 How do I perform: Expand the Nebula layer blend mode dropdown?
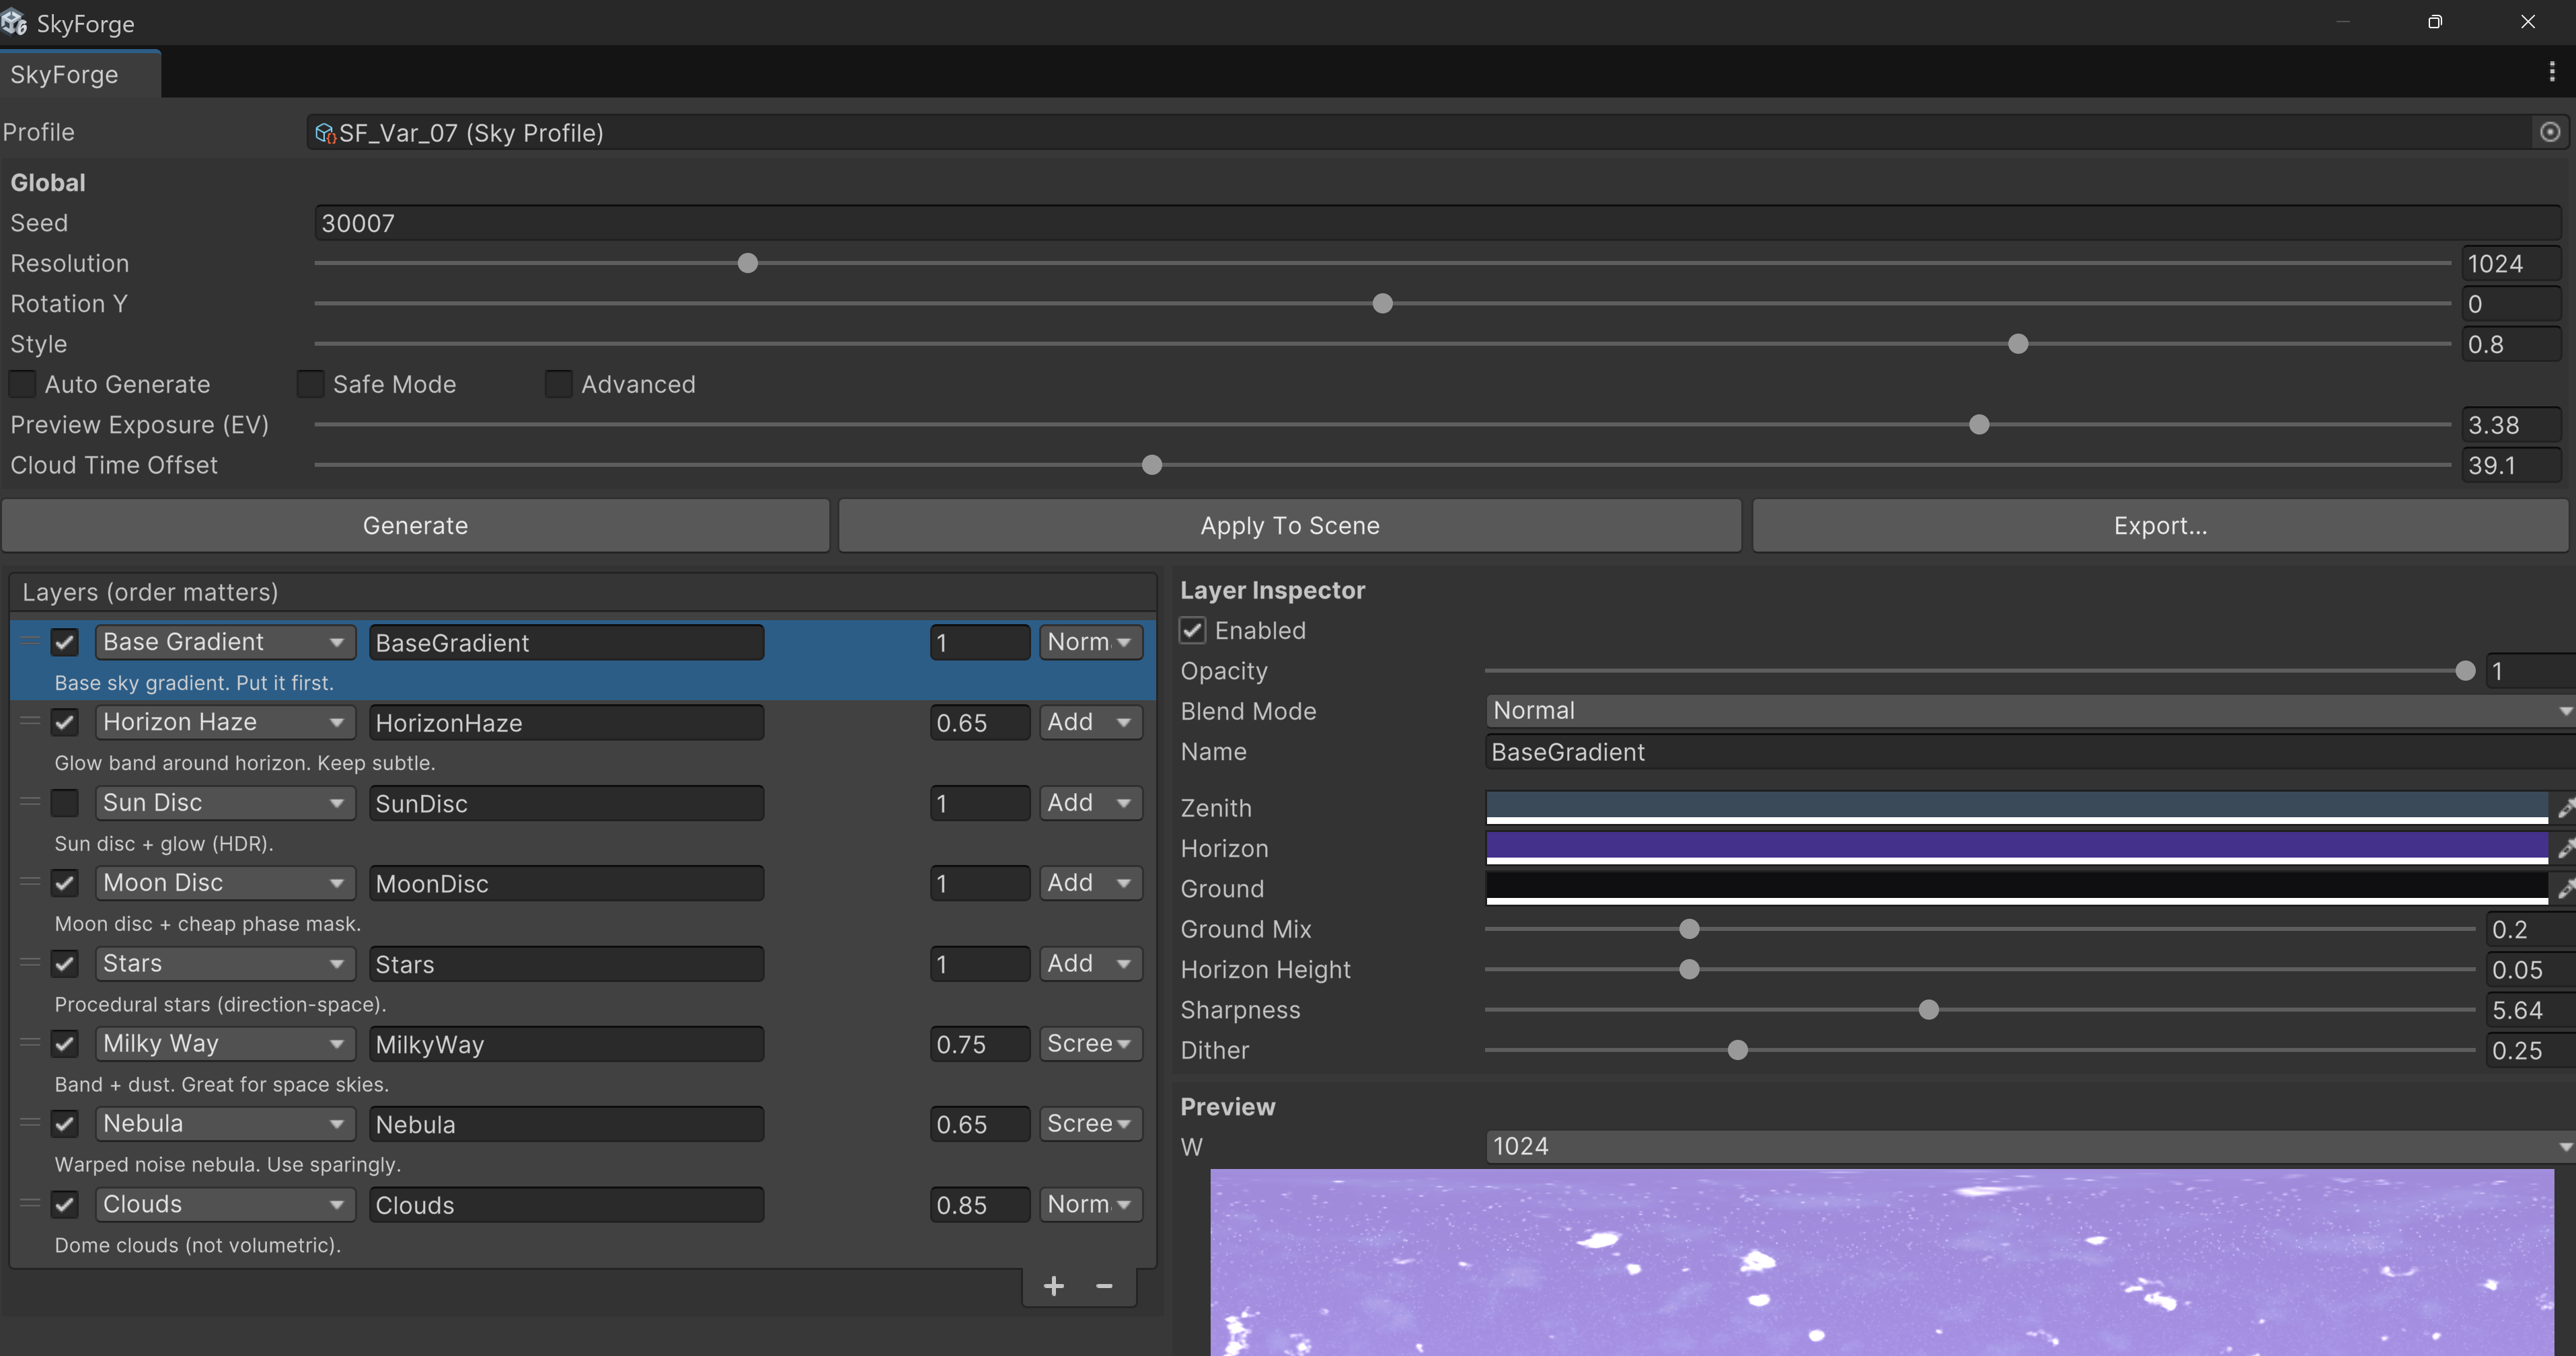coord(1089,1124)
